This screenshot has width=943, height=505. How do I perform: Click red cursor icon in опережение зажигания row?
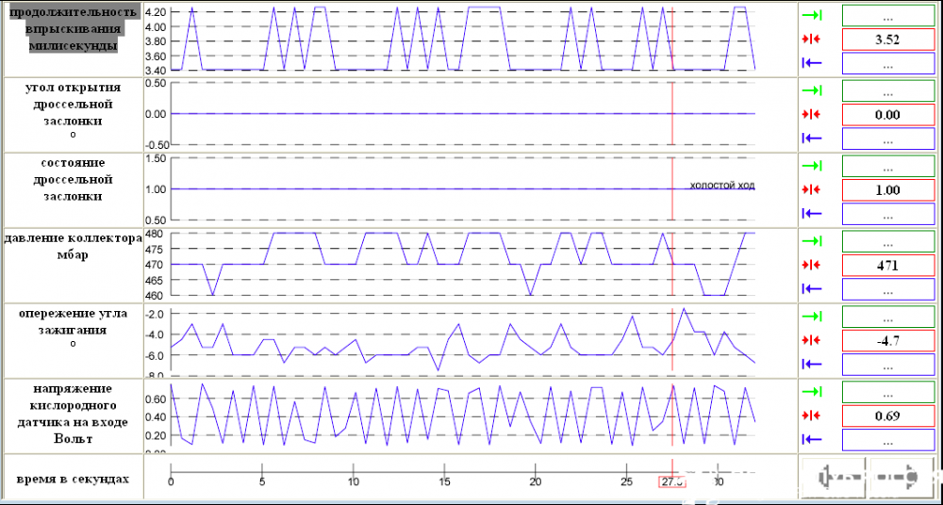pyautogui.click(x=813, y=340)
